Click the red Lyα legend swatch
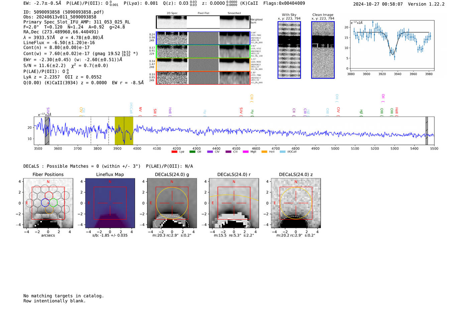The height and width of the screenshot is (319, 468). point(174,152)
